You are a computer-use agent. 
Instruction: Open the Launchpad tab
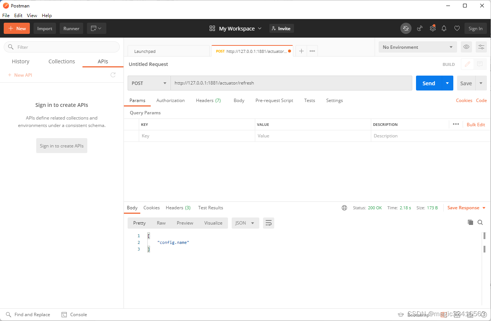click(x=168, y=51)
